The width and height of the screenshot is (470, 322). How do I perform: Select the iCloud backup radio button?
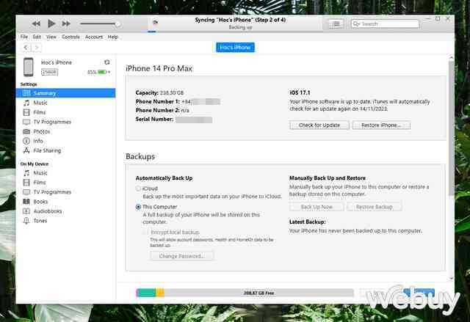(138, 189)
